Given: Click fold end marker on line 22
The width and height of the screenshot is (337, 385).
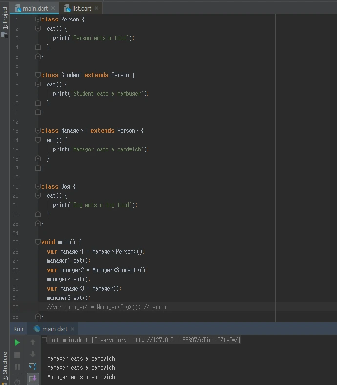Looking at the screenshot, I should [38, 214].
